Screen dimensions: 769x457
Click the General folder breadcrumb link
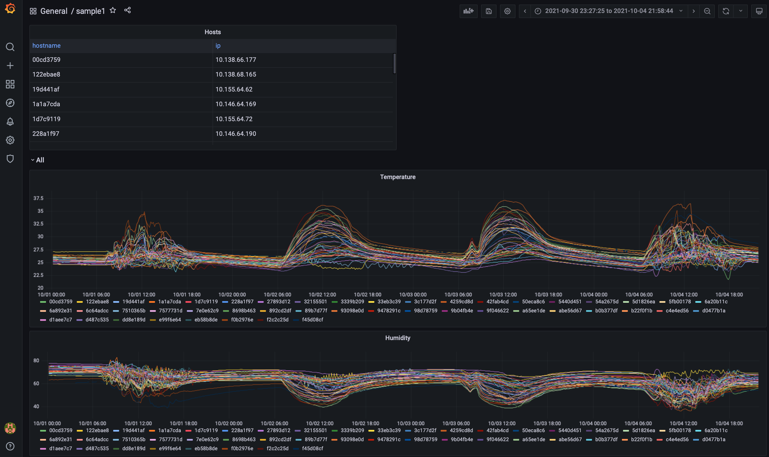[x=54, y=11]
